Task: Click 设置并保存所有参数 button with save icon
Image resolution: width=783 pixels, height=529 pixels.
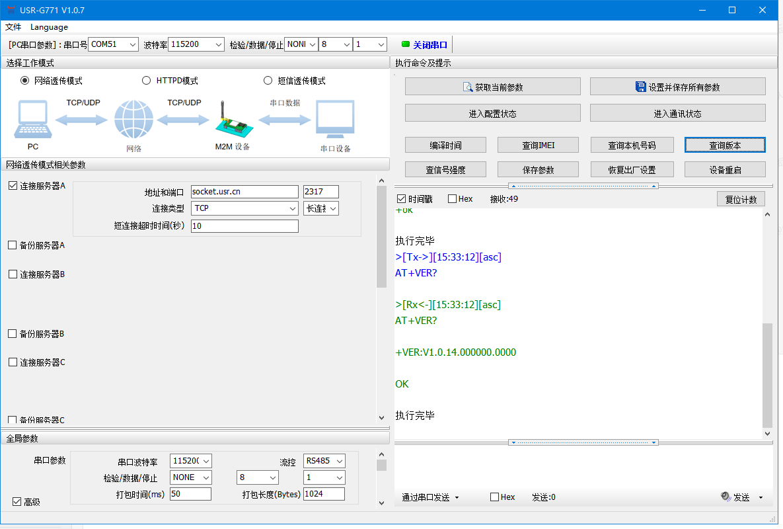Action: 677,87
